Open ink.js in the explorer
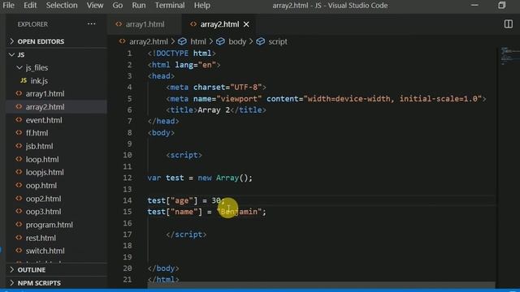Image resolution: width=520 pixels, height=292 pixels. (56, 81)
